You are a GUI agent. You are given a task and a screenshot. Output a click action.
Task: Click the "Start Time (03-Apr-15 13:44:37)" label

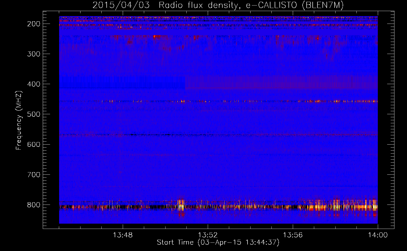point(218,242)
